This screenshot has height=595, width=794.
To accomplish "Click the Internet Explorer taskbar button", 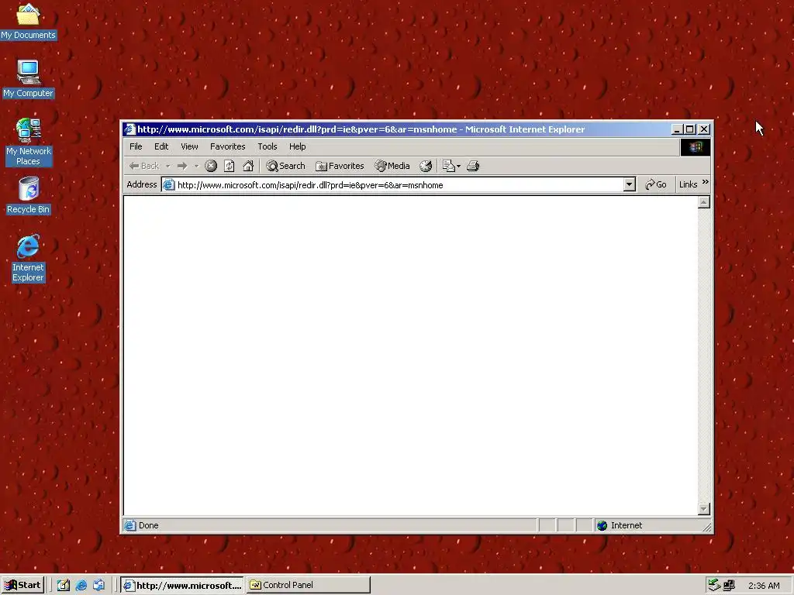I will point(183,586).
